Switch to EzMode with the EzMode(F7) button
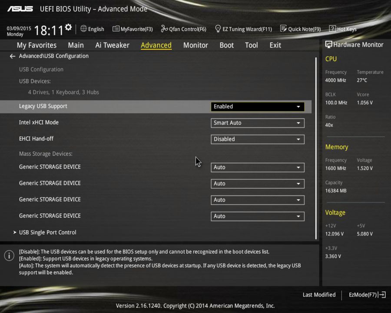 point(366,295)
